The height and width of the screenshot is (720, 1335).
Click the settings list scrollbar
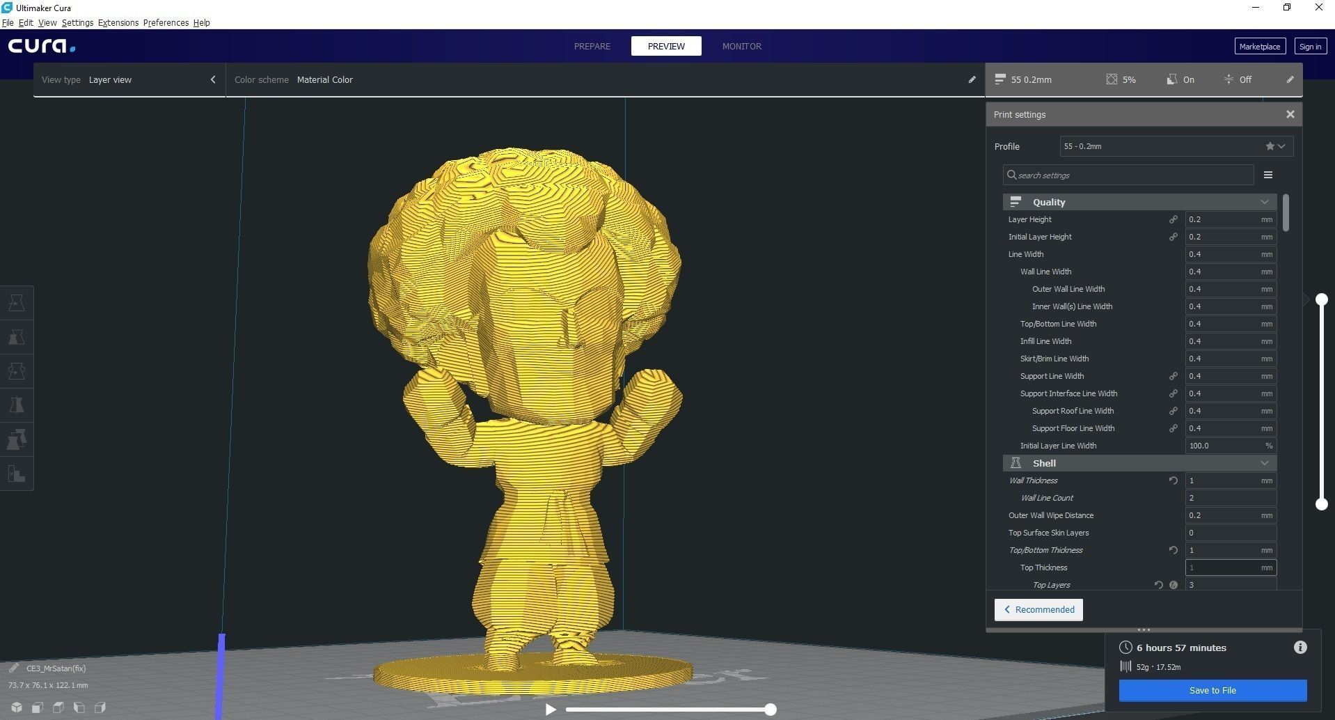click(x=1285, y=212)
